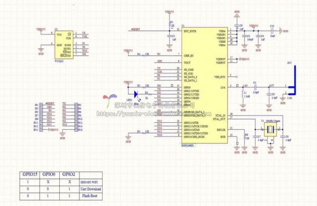Click the Uart Download table cell

(91, 189)
